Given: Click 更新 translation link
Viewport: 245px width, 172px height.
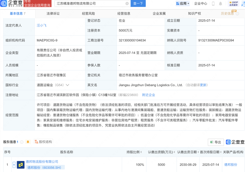Looking at the screenshot, I should [x=203, y=85].
